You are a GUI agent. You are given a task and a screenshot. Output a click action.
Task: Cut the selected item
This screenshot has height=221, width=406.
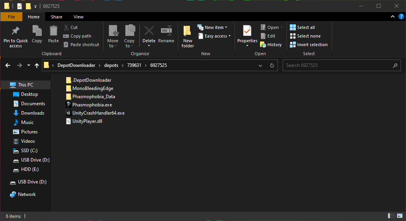coord(71,27)
